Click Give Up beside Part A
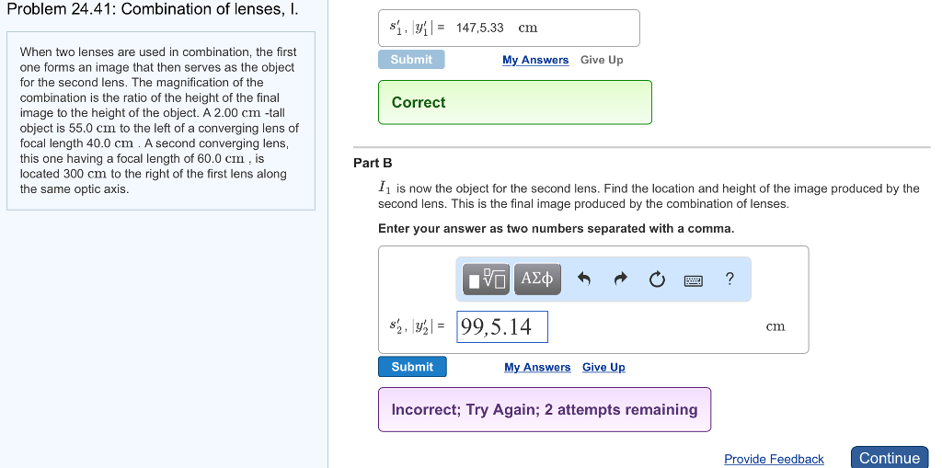Screen dimensions: 942x468 602,61
